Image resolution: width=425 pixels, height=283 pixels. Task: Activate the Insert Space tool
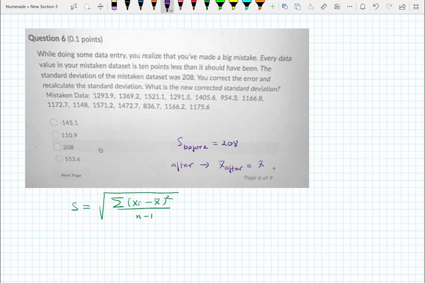100,7
